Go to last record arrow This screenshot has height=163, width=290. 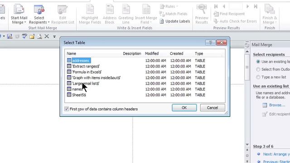pyautogui.click(x=256, y=6)
